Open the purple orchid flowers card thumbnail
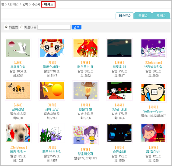The height and width of the screenshot is (166, 172). [52, 133]
